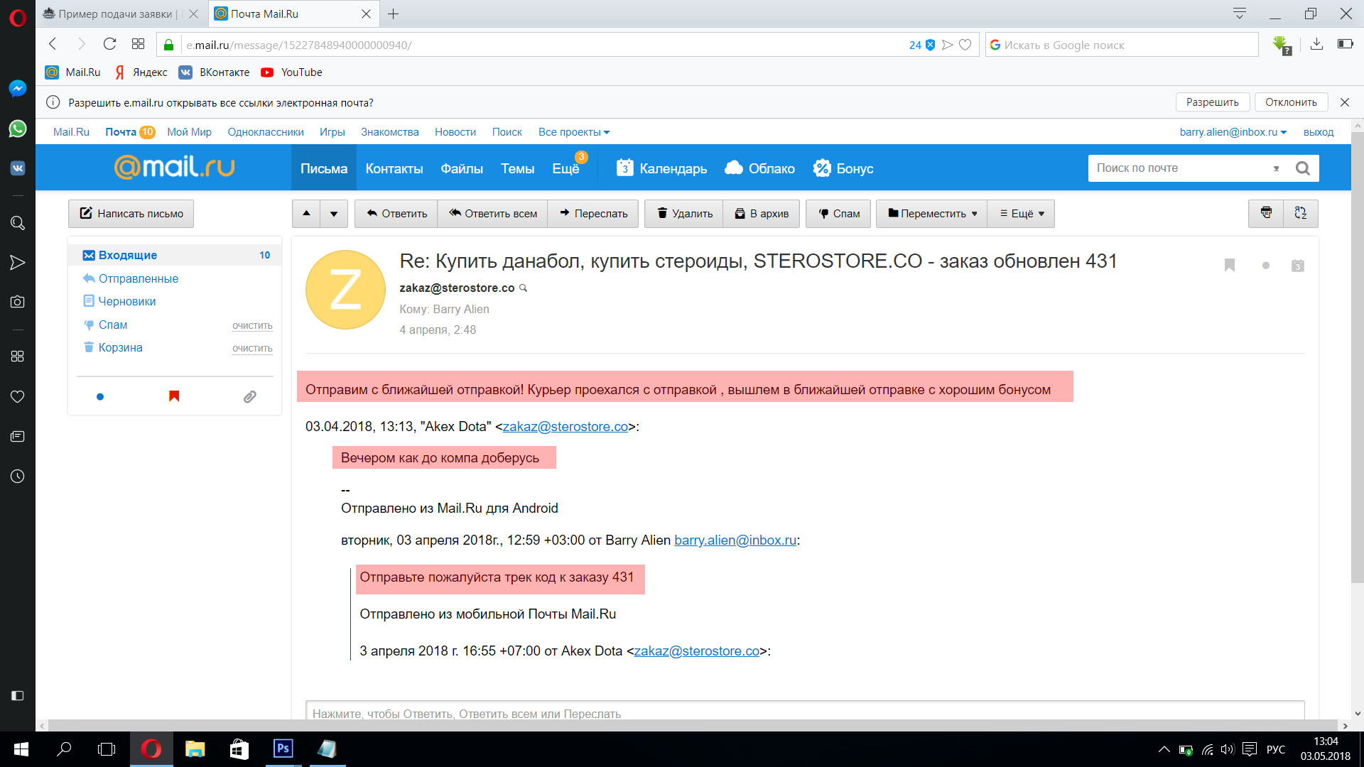Click the Разрешить permission button
The height and width of the screenshot is (767, 1364).
1212,102
